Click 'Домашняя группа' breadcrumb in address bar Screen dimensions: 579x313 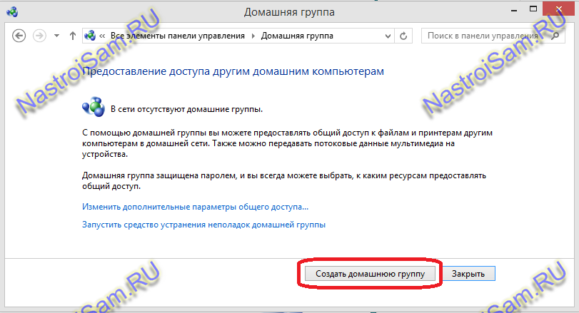coord(297,36)
